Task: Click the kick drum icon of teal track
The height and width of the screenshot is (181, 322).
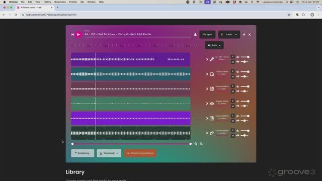Action: (x=212, y=74)
